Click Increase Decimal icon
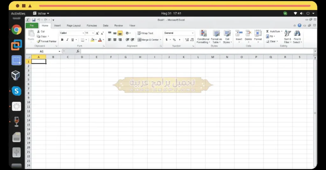This screenshot has height=170, width=326. [187, 40]
